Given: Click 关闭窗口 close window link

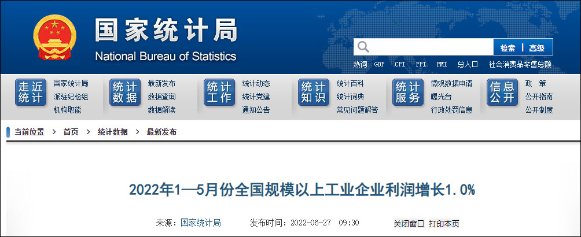Looking at the screenshot, I should [409, 224].
